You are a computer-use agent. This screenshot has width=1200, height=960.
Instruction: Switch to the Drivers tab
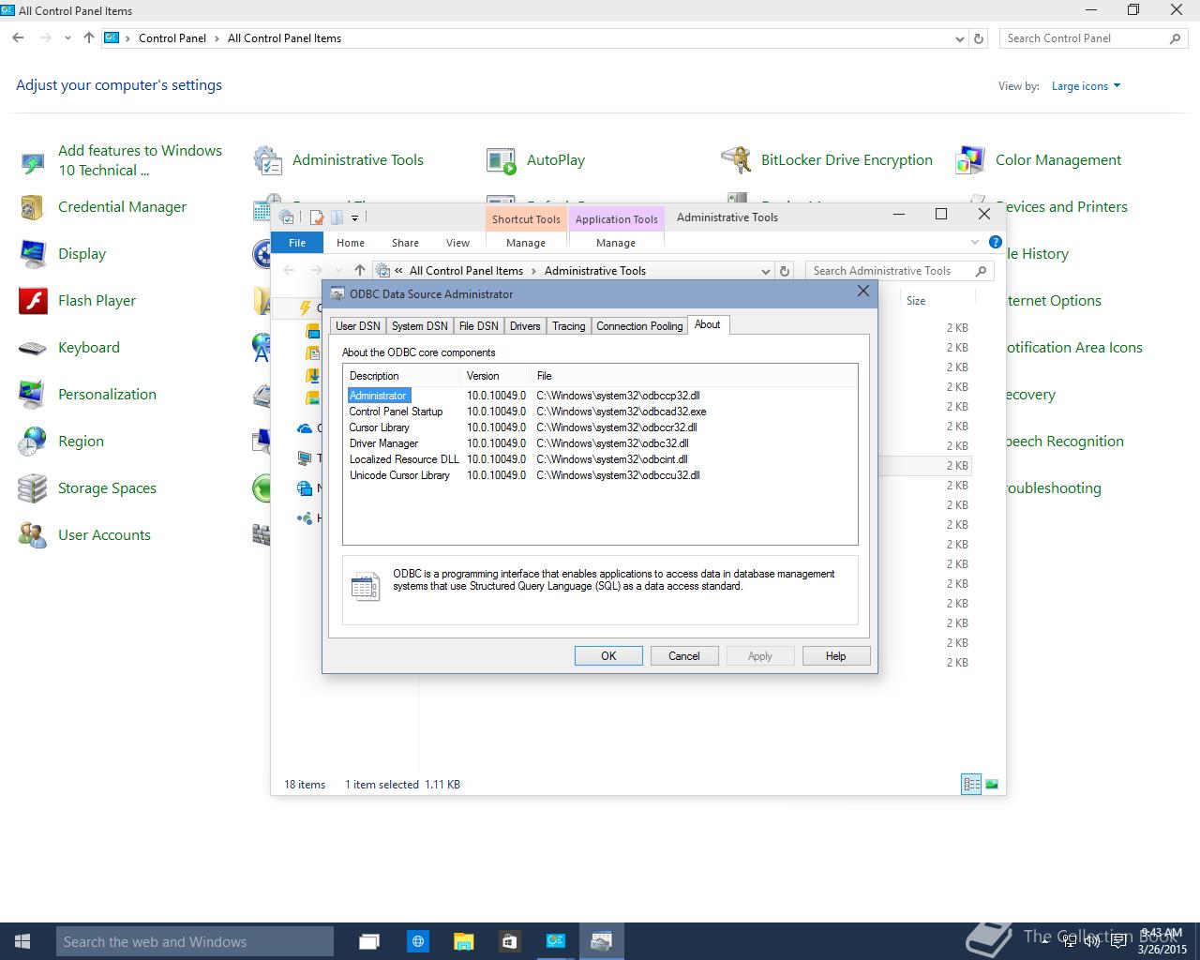tap(525, 326)
